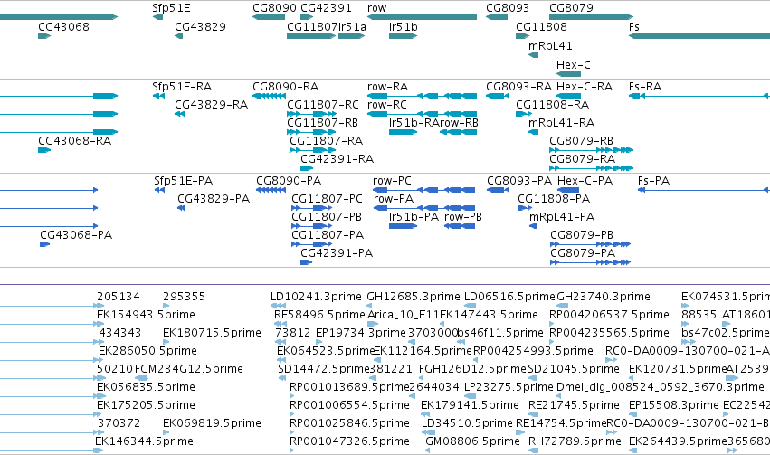Select the CG43068 gene label
Viewport: 770px width, 455px height.
click(x=64, y=27)
